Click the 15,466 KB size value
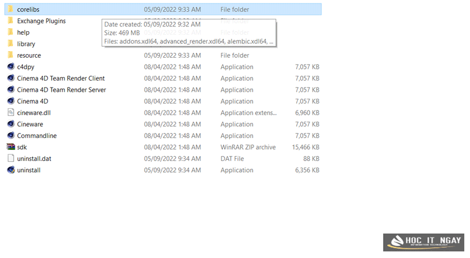 305,148
